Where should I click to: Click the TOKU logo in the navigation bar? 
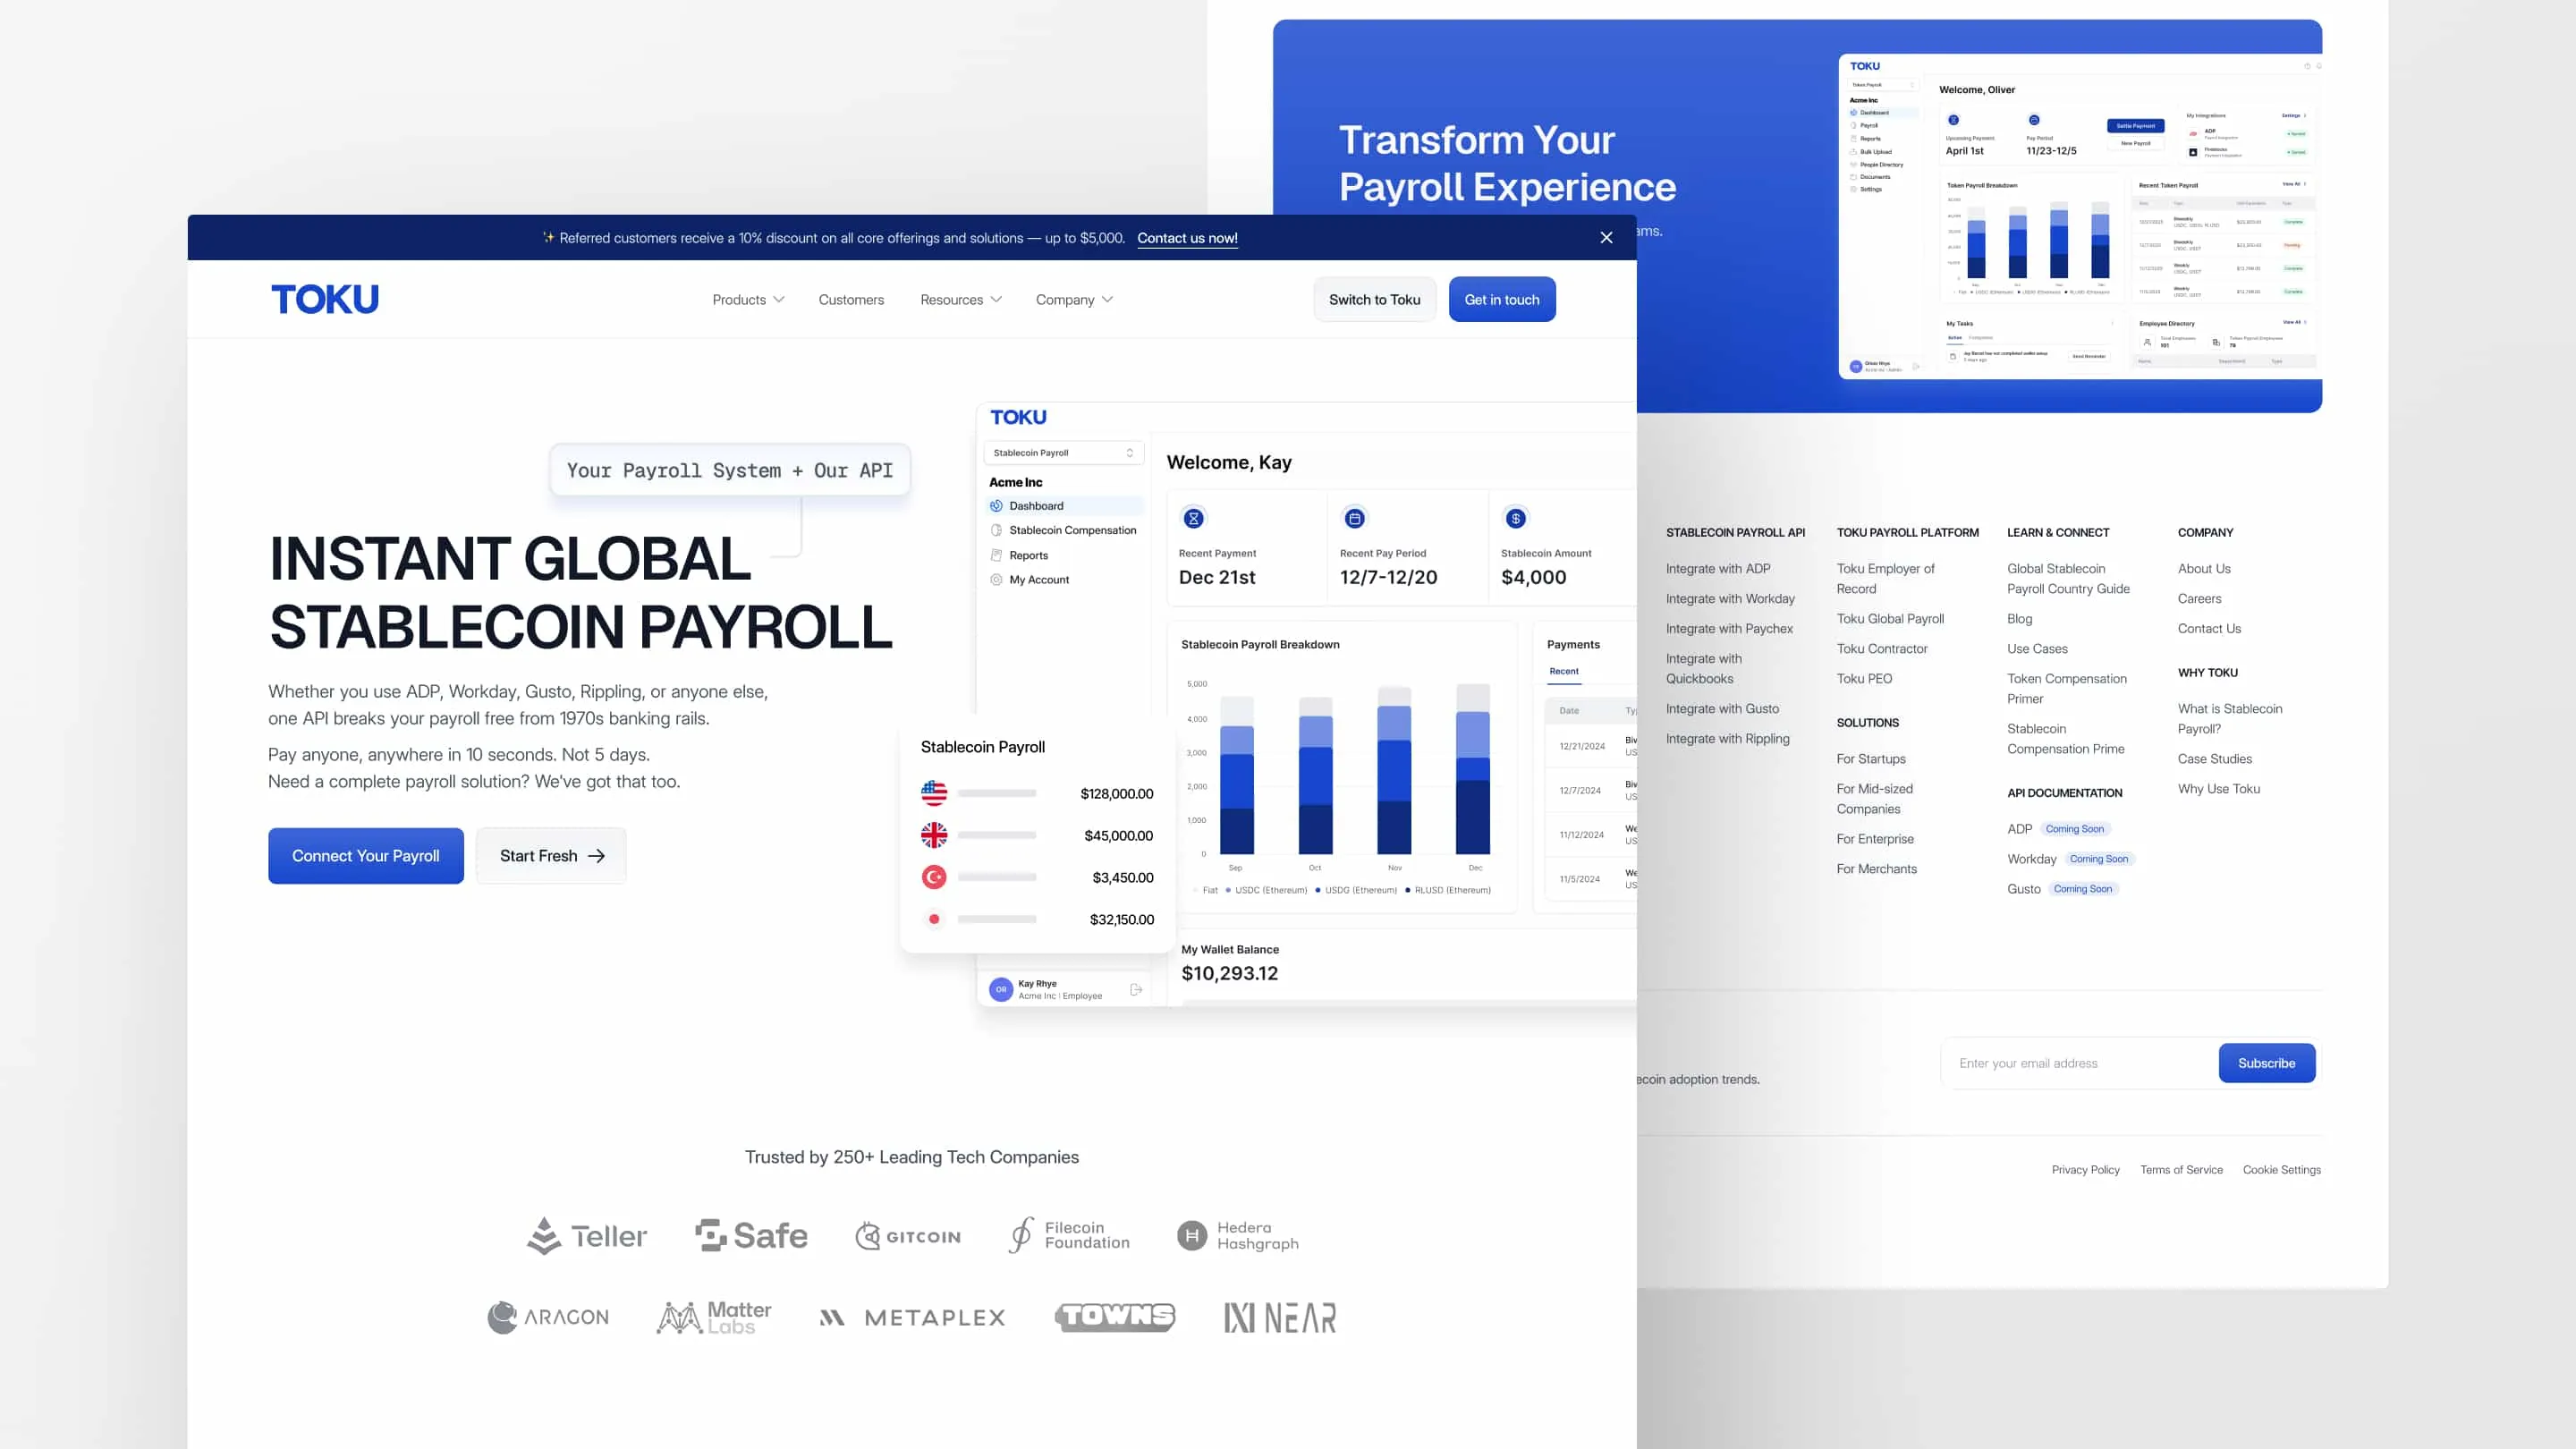[325, 299]
